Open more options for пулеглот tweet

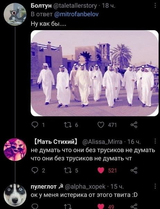[155, 186]
